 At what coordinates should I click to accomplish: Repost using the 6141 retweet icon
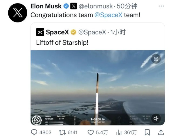point(63,132)
